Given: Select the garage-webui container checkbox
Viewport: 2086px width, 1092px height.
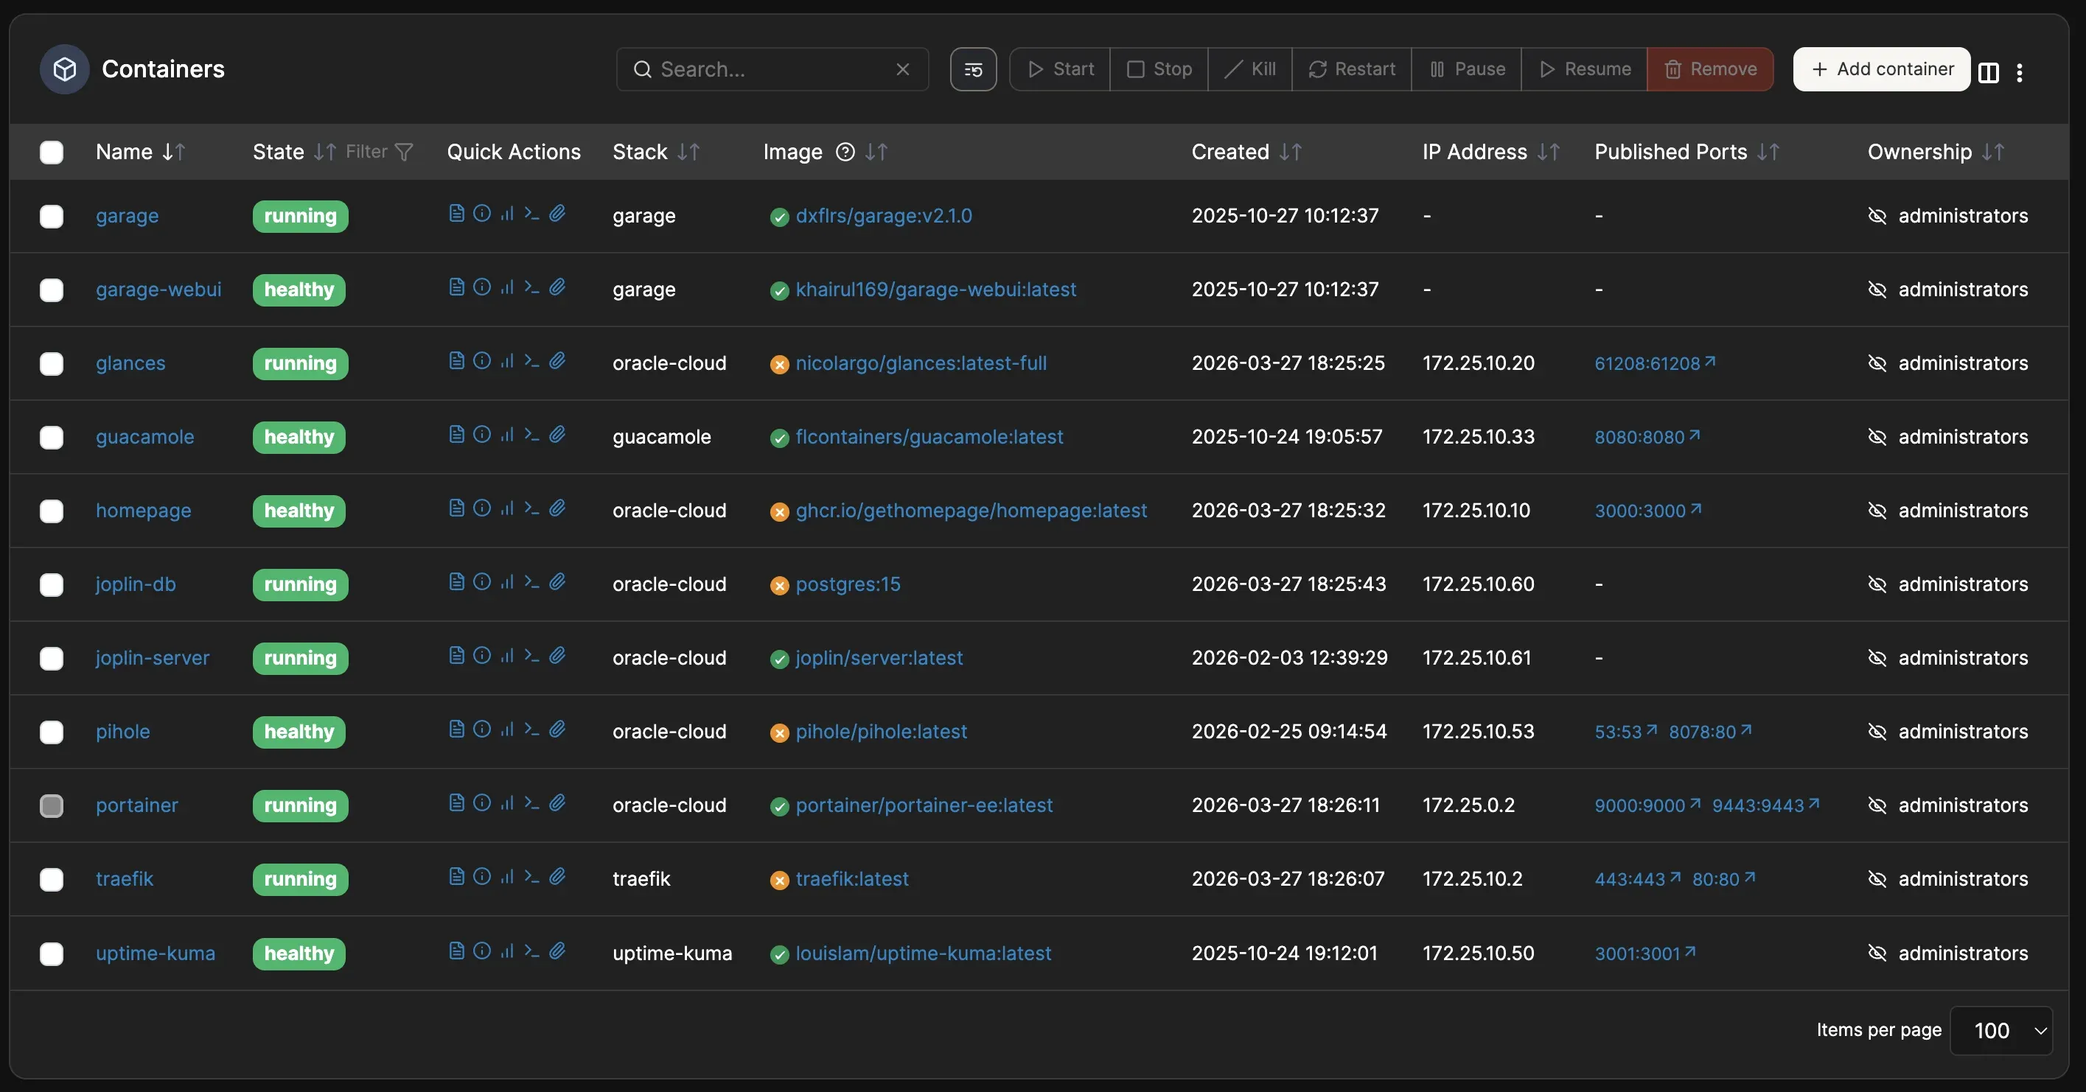Looking at the screenshot, I should [x=52, y=290].
